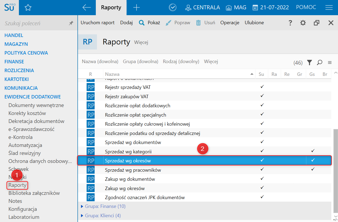This screenshot has height=222, width=338.
Task: Toggle Gs checkmark for Sprzedaż wg kategorii
Action: (313, 151)
